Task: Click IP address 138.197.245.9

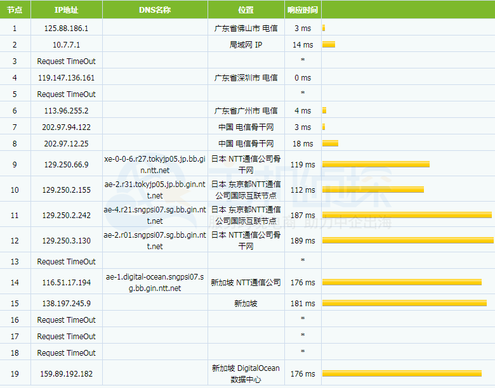Action: click(66, 304)
